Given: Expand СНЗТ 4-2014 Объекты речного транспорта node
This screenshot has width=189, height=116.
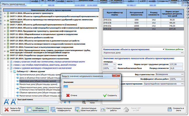Looking at the screenshot, I should click(x=5, y=13).
